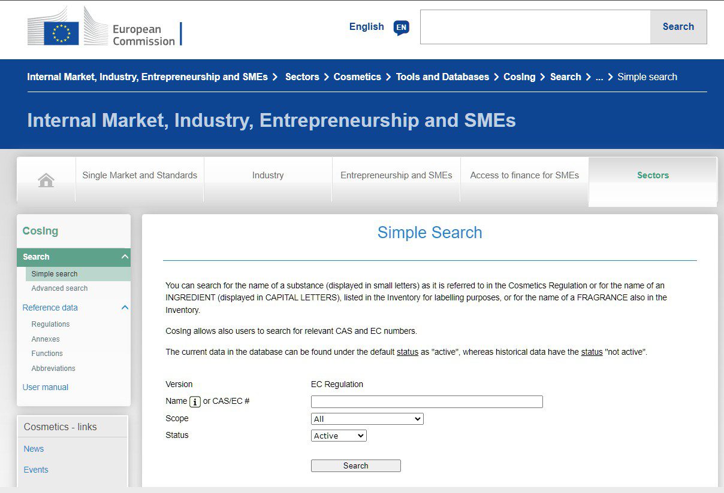Open Single Market and Standards tab
724x493 pixels.
(140, 175)
